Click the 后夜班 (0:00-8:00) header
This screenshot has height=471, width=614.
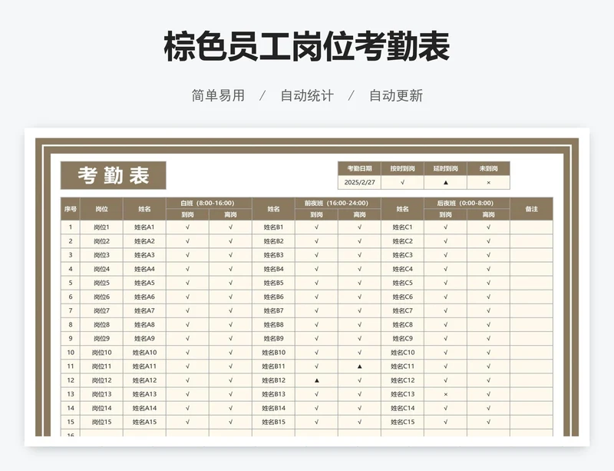467,203
